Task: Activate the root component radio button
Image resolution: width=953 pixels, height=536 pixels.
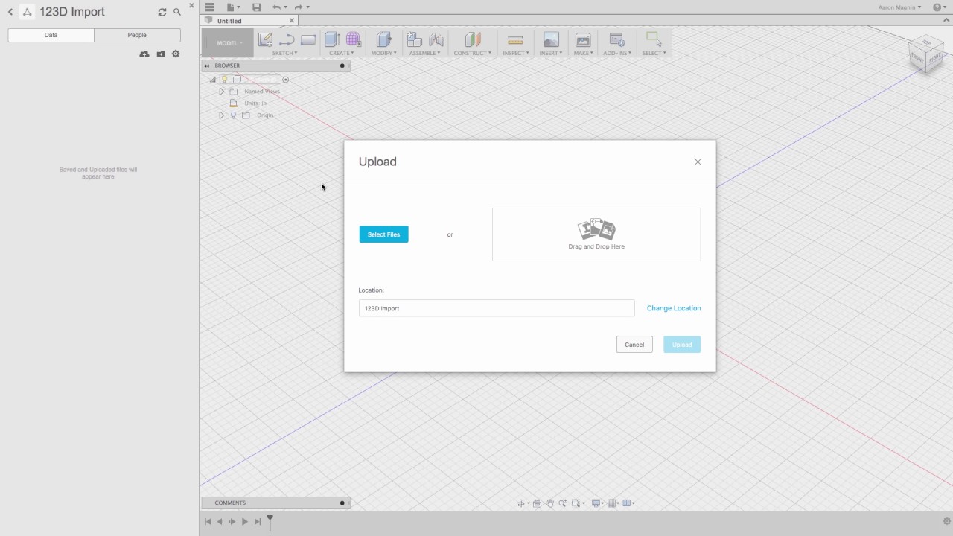Action: (x=285, y=80)
